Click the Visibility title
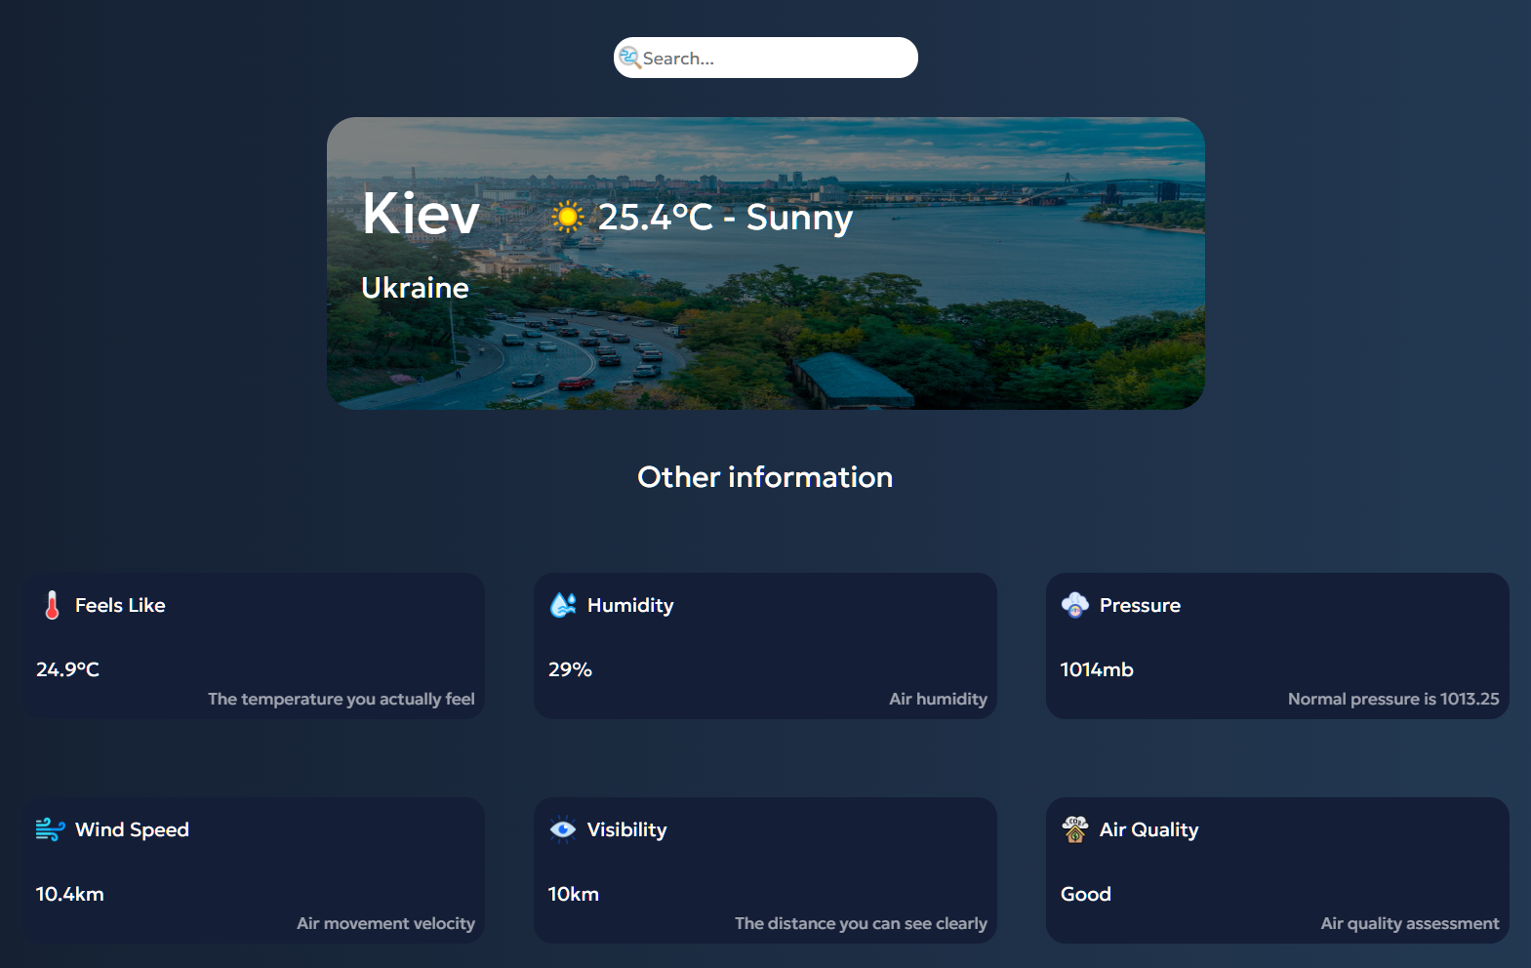 626,829
